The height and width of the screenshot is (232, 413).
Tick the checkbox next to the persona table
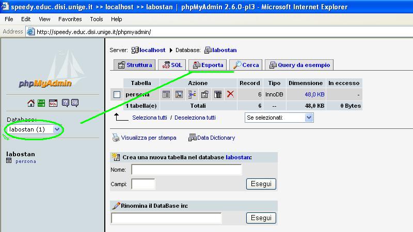(117, 94)
